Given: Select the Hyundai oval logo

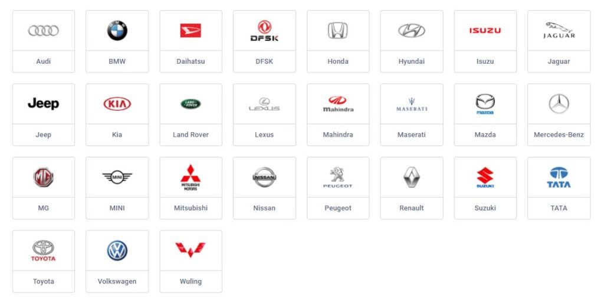Looking at the screenshot, I should click(411, 31).
